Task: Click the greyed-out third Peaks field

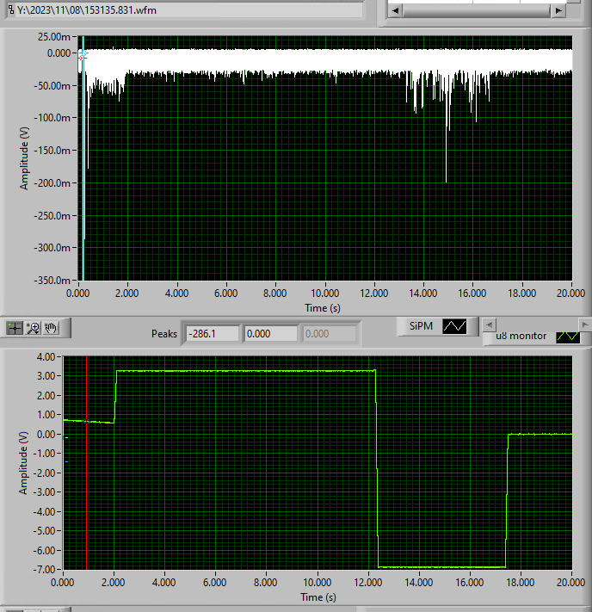Action: click(x=330, y=334)
